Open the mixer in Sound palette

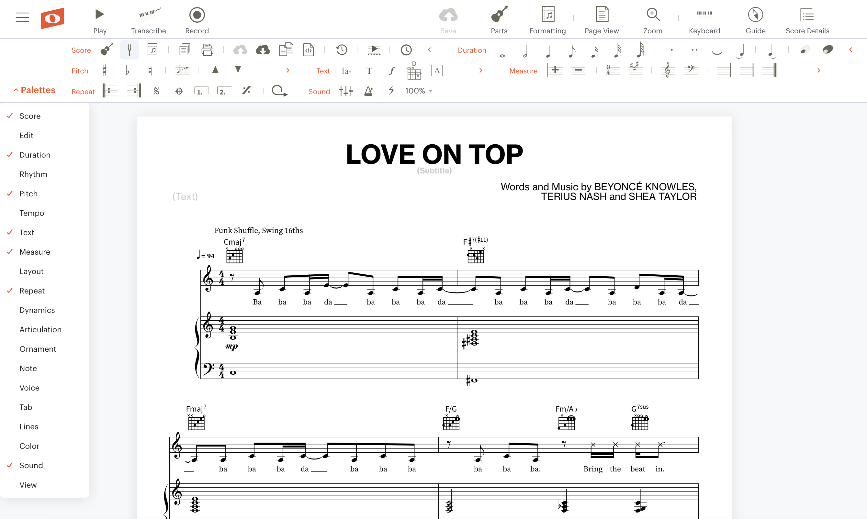point(346,91)
